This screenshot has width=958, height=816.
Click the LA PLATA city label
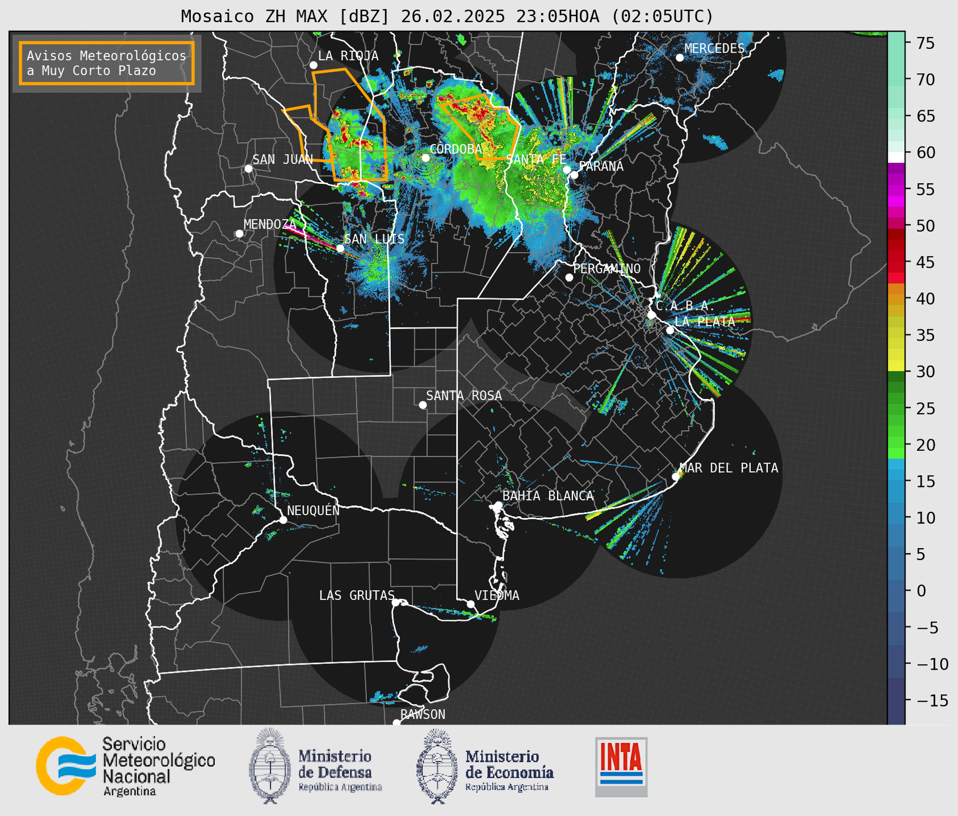[705, 321]
